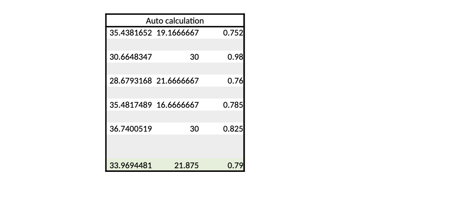This screenshot has height=211, width=468.
Task: Select green total cell 33.9694481
Action: click(x=130, y=165)
